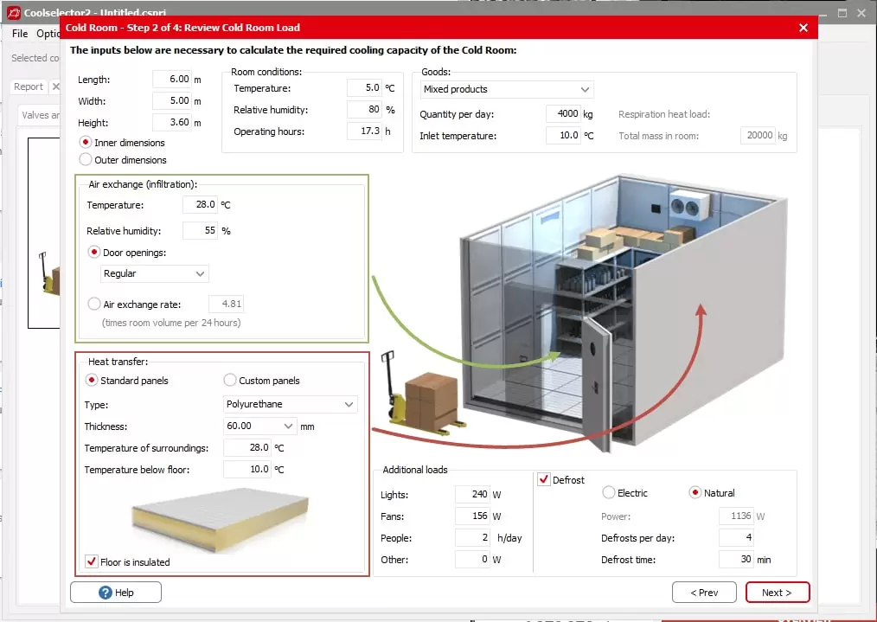Viewport: 877px width, 622px height.
Task: Switch to the Report tab
Action: pos(28,87)
